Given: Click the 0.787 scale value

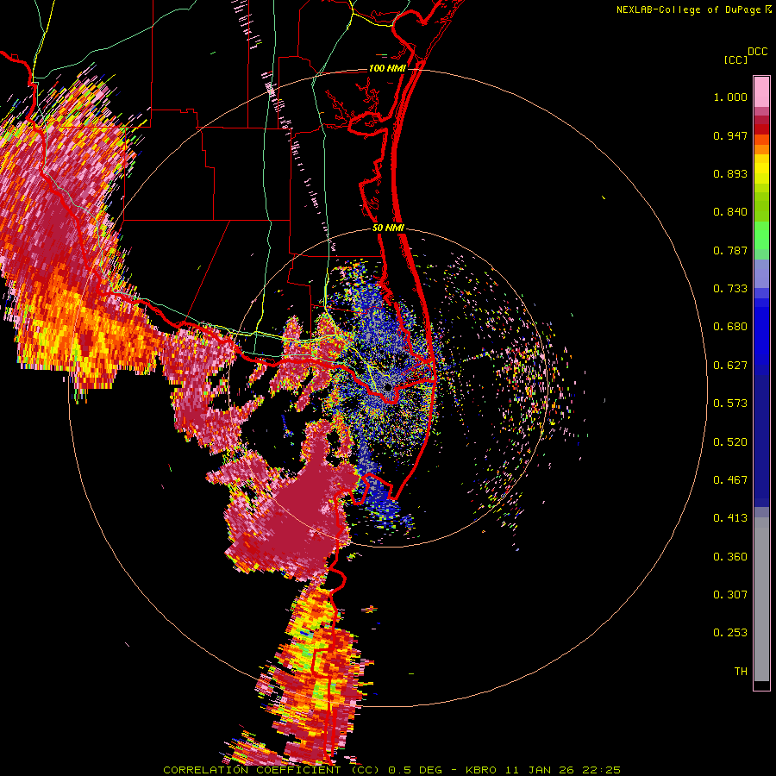Looking at the screenshot, I should (x=730, y=250).
